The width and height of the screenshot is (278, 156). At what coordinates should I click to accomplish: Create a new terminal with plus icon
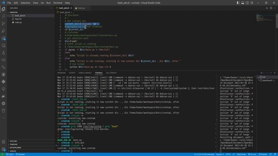tap(261, 73)
